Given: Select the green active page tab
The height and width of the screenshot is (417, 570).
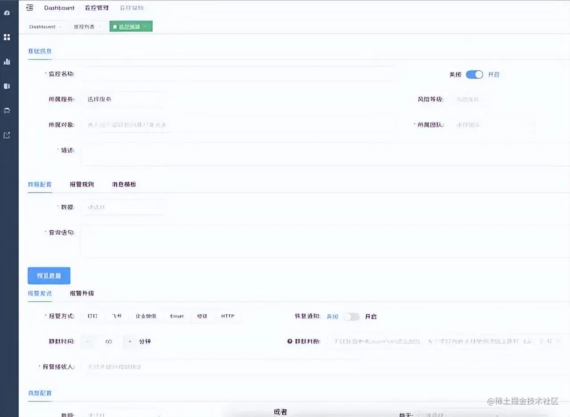Looking at the screenshot, I should 131,27.
